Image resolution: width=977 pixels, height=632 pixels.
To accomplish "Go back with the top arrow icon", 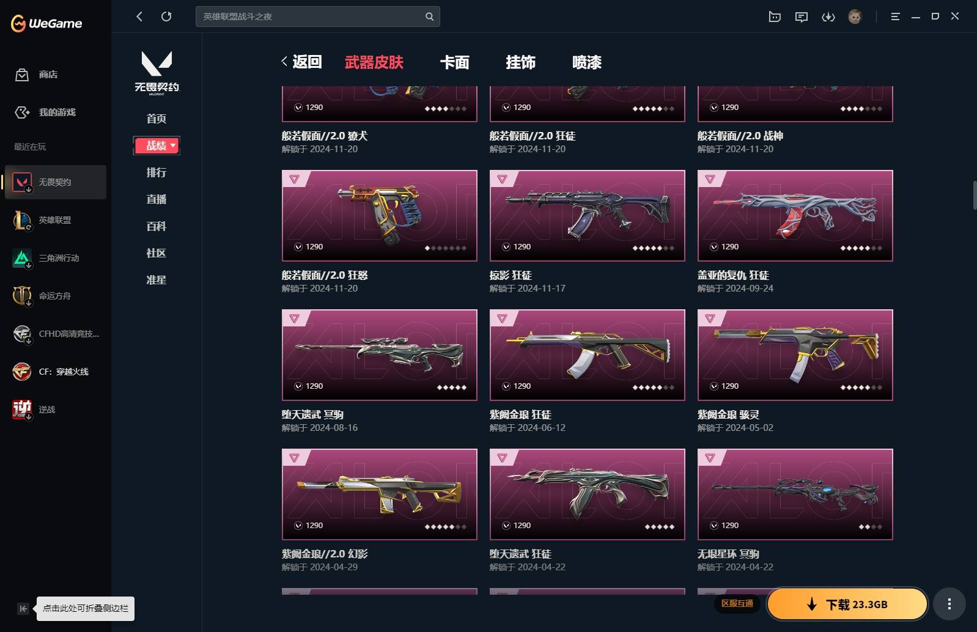I will (139, 17).
